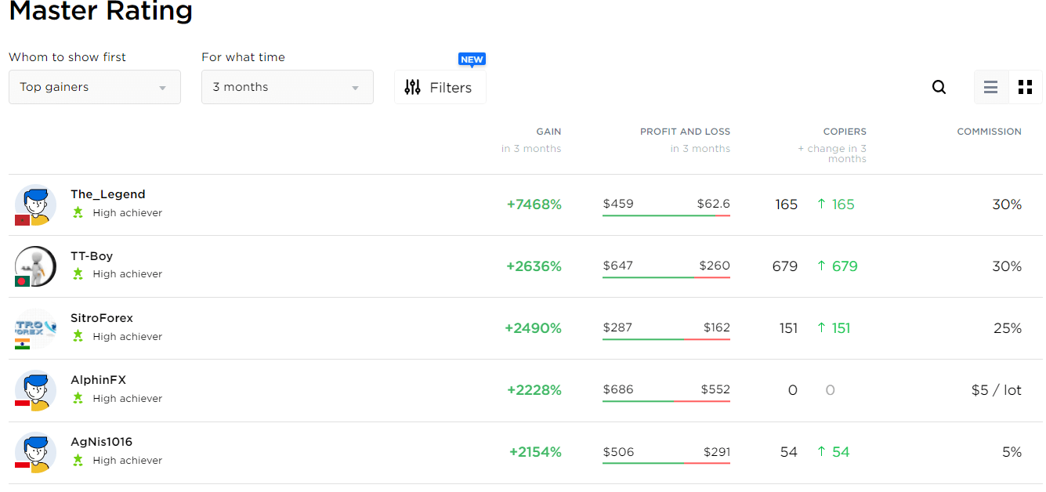The width and height of the screenshot is (1046, 492).
Task: Click AgNis1016 avatar icon
Action: 35,452
